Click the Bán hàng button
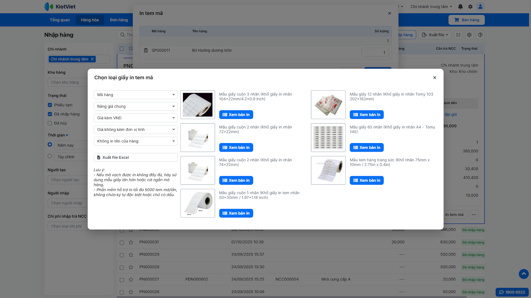 tap(467, 20)
